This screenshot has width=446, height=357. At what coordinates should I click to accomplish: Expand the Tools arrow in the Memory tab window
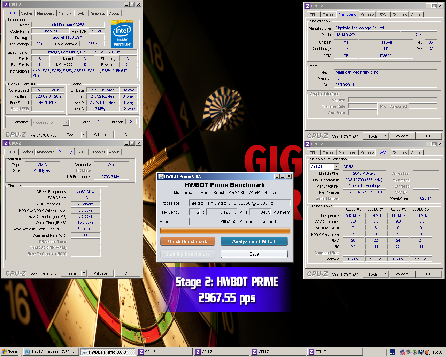[x=84, y=273]
